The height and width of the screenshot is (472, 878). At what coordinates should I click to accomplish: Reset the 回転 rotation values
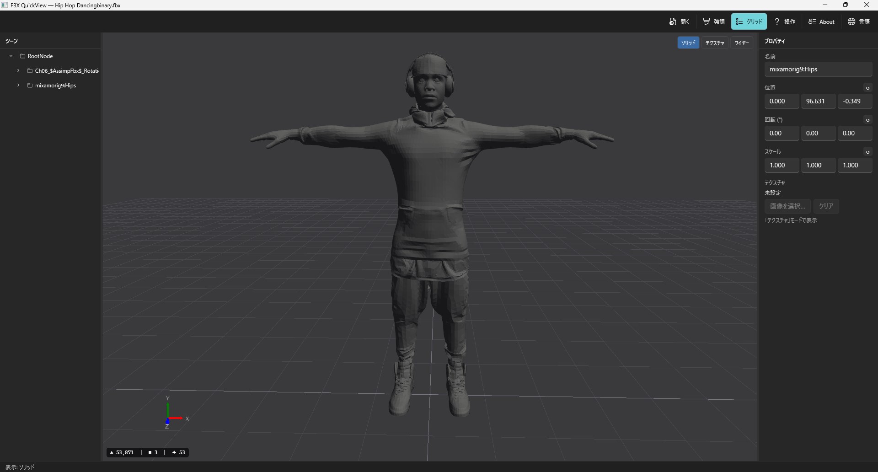(x=867, y=120)
